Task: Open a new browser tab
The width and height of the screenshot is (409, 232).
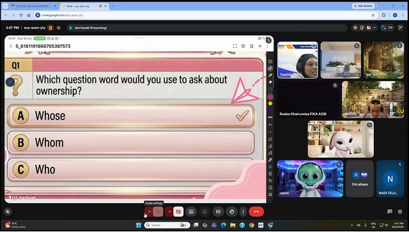Action: point(113,6)
